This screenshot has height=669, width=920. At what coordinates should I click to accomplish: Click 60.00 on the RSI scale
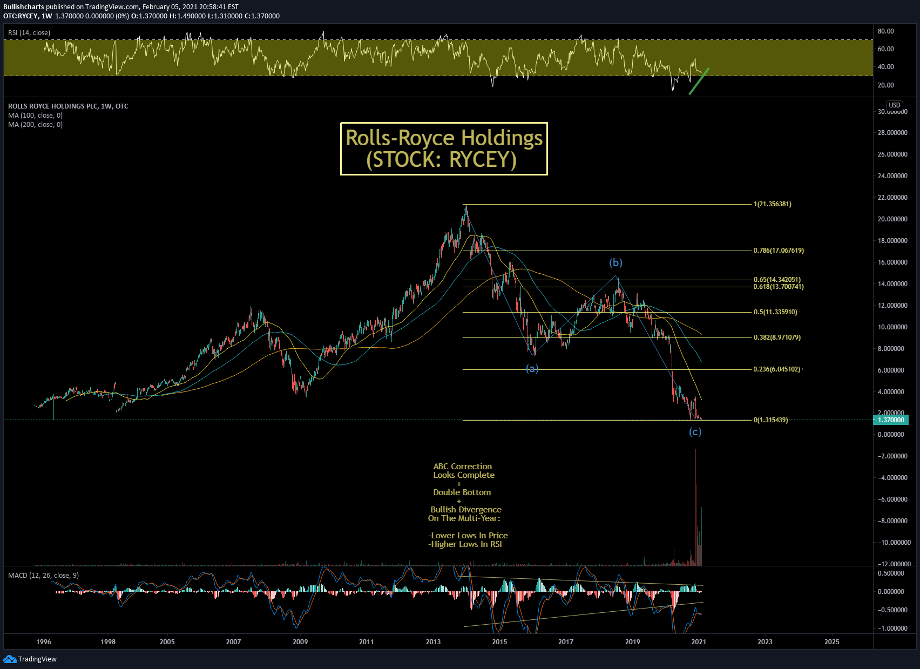[886, 49]
